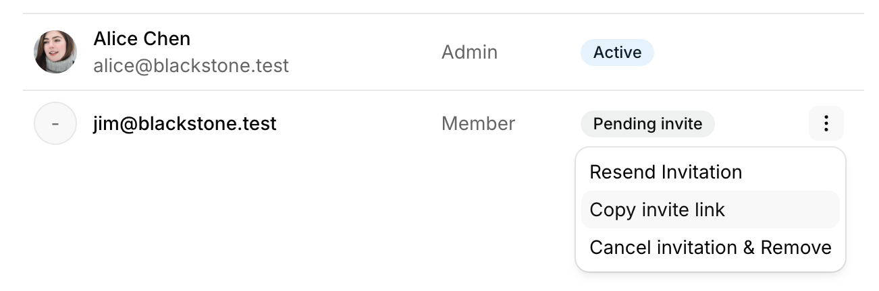The width and height of the screenshot is (879, 291).
Task: Click the Active status badge
Action: point(617,53)
